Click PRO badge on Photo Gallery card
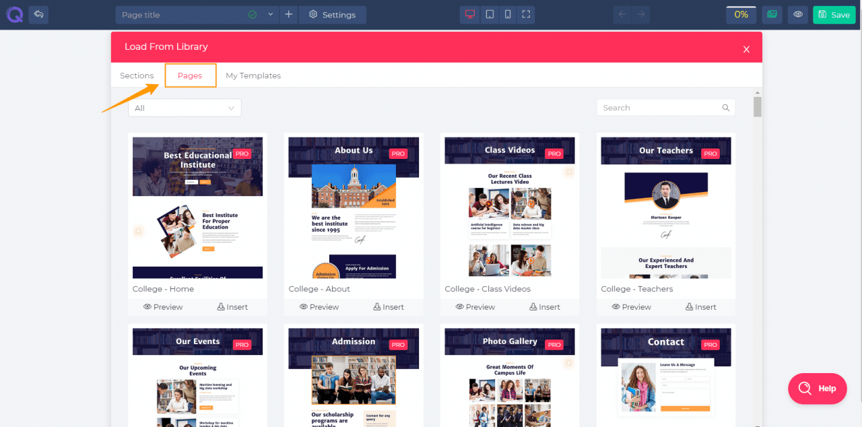This screenshot has width=862, height=427. (x=554, y=345)
